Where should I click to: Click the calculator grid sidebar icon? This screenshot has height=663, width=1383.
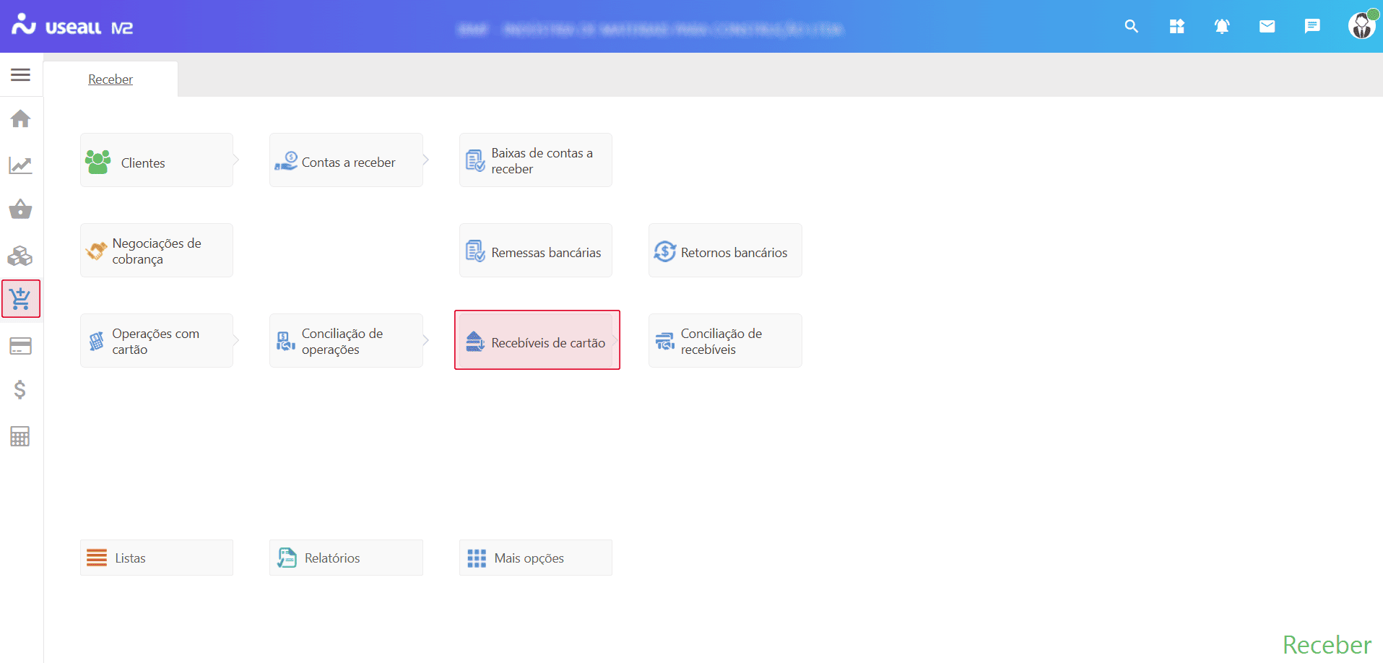20,436
